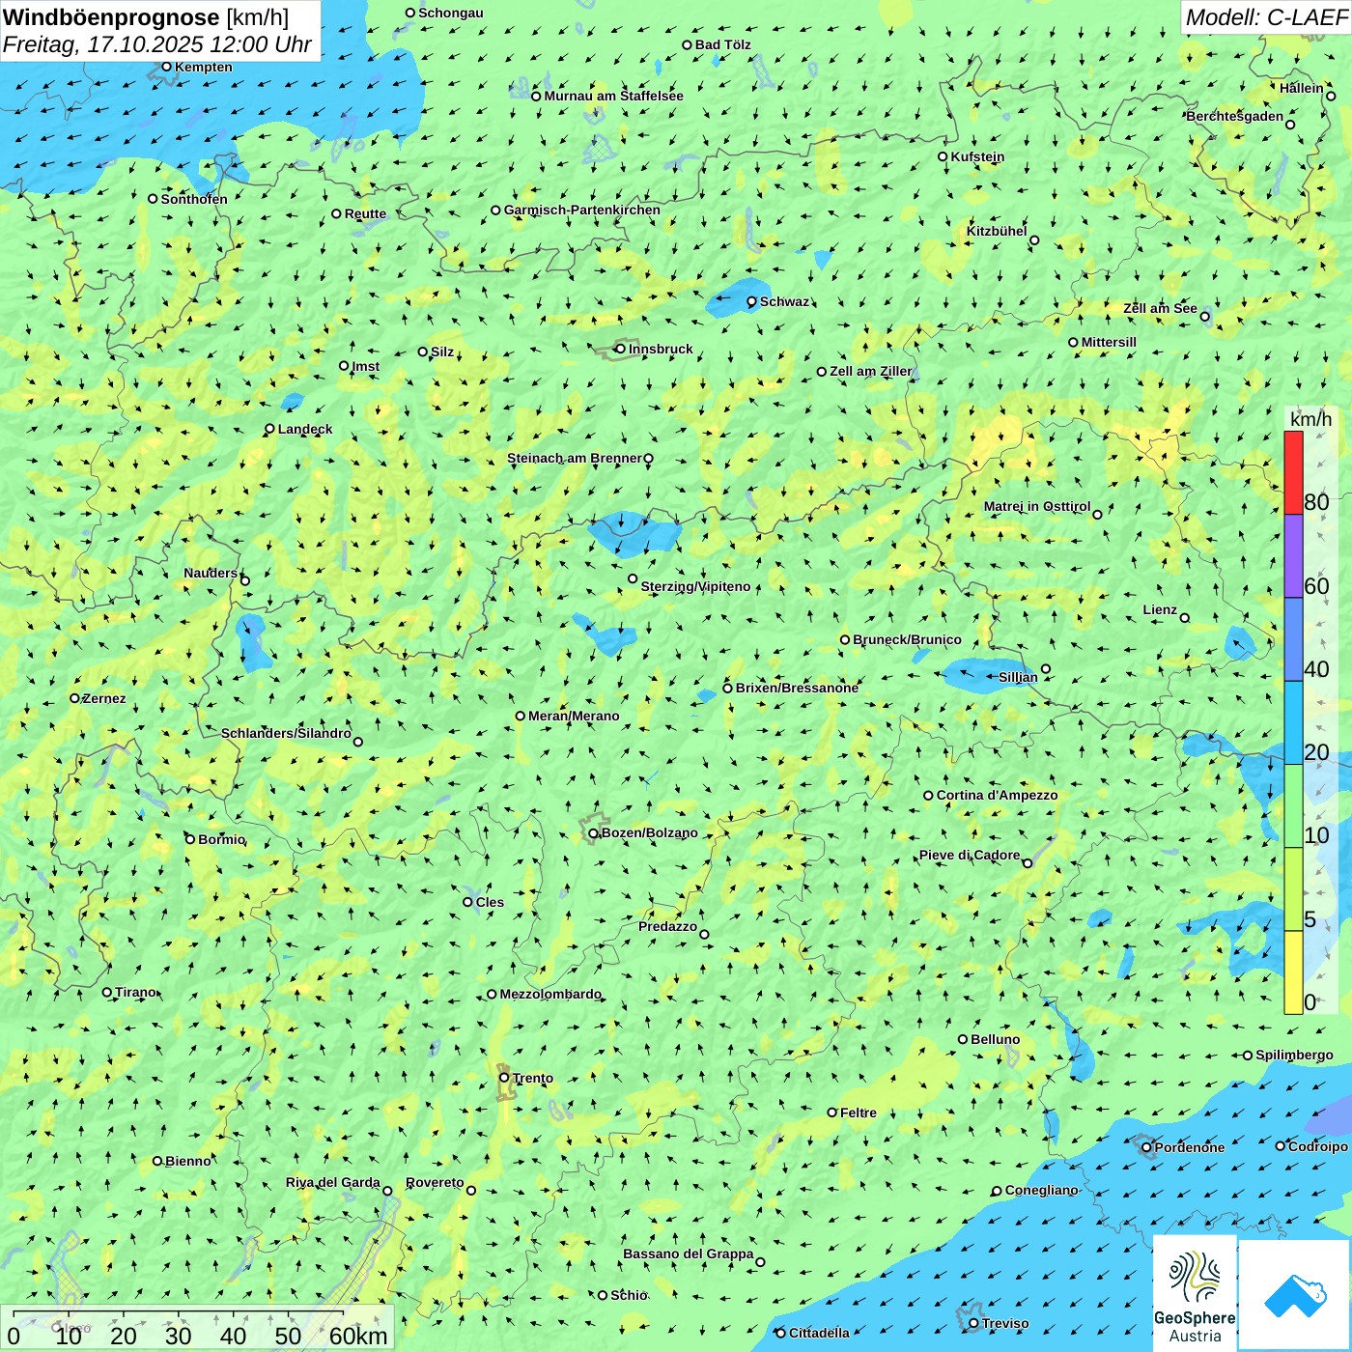Select the Bozen/Bolzano location marker
Viewport: 1352px width, 1352px height.
click(x=594, y=833)
